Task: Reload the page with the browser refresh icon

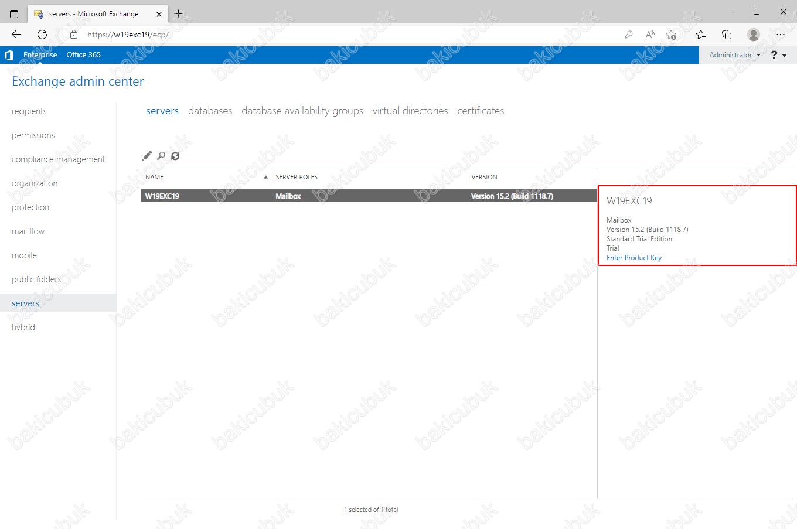Action: 42,35
